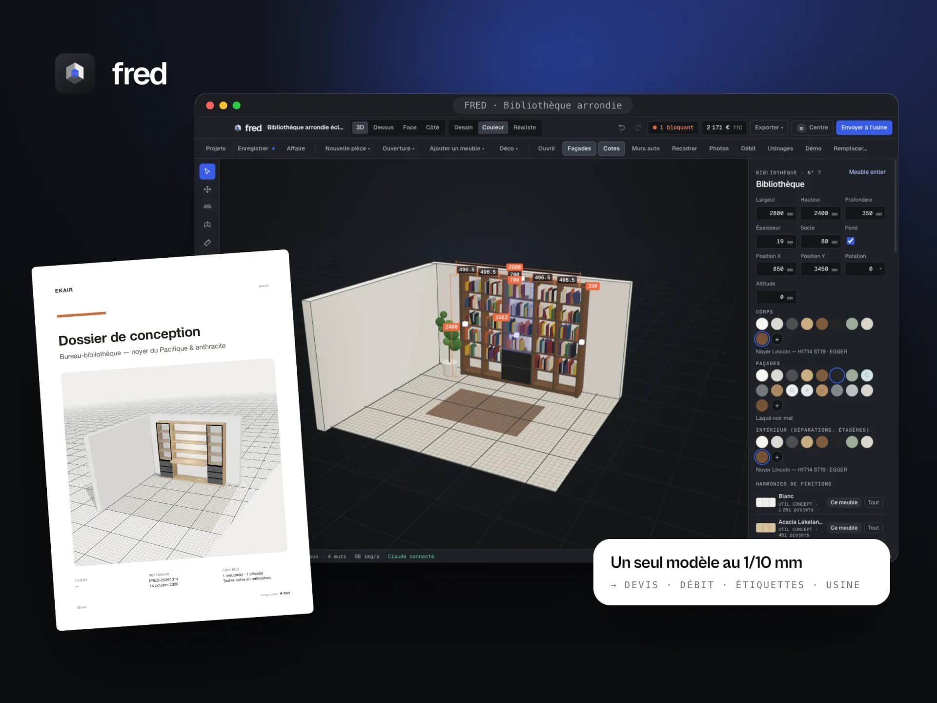Switch to the Côté view tab
Screen dimensions: 937x703
coord(432,127)
